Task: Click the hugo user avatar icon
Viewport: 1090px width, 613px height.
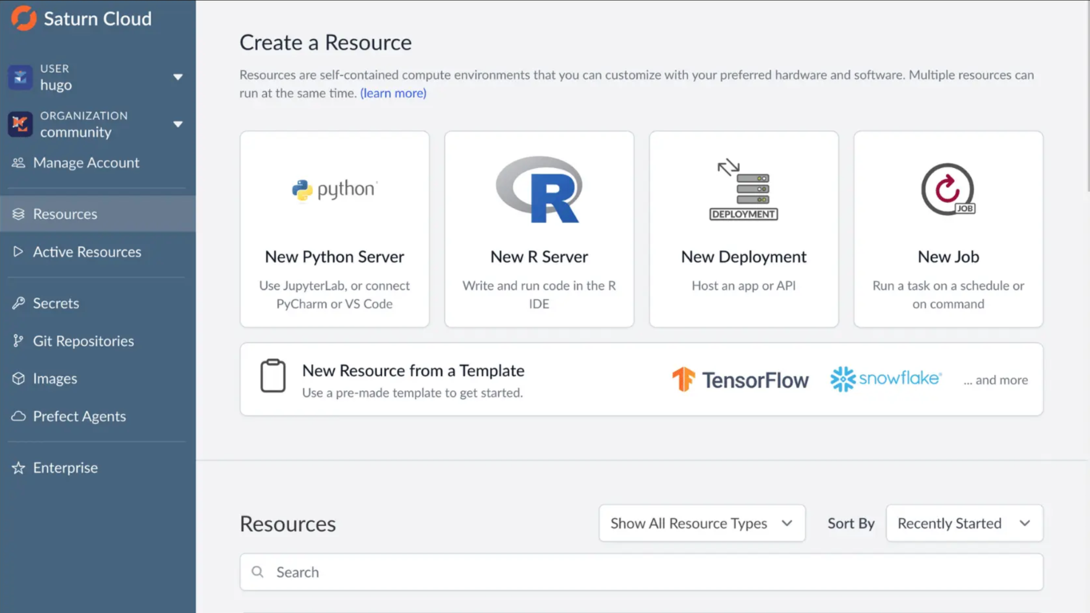Action: [x=20, y=77]
